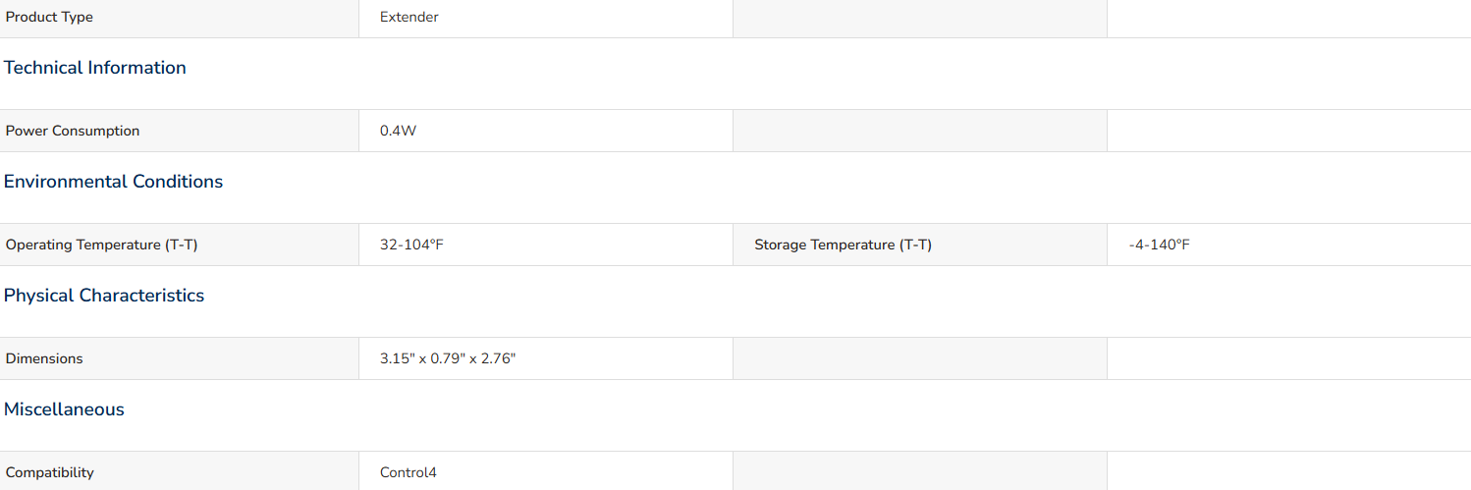Select the Operating Temperature (T-T) label
The image size is (1471, 490).
(x=102, y=245)
